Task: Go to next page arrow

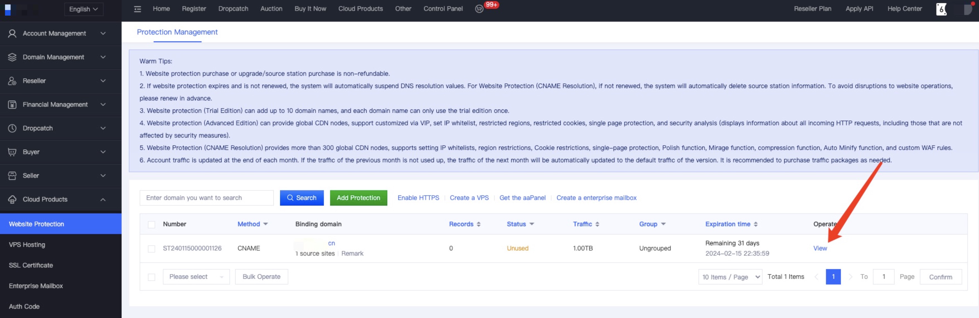Action: pyautogui.click(x=850, y=277)
